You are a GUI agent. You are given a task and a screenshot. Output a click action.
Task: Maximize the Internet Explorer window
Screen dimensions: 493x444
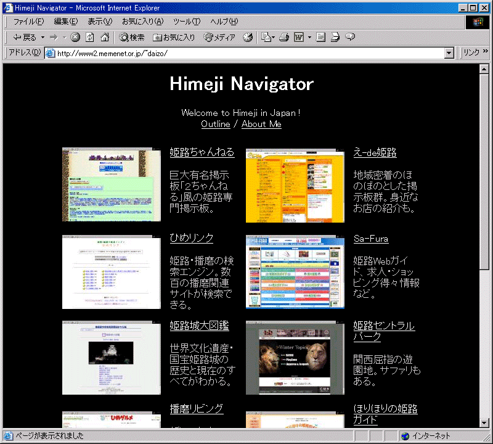pyautogui.click(x=473, y=8)
